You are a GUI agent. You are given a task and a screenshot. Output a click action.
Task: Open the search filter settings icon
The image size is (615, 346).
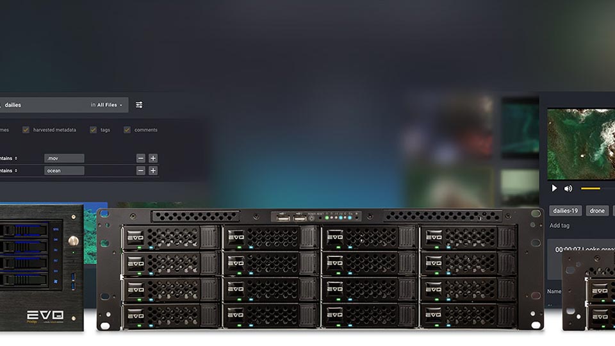point(139,104)
